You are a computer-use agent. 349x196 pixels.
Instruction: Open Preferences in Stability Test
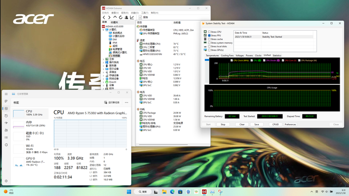coord(290,124)
